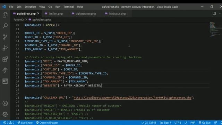
Task: Click the "ORDER_ID" string on line 12
Action: tap(64, 33)
